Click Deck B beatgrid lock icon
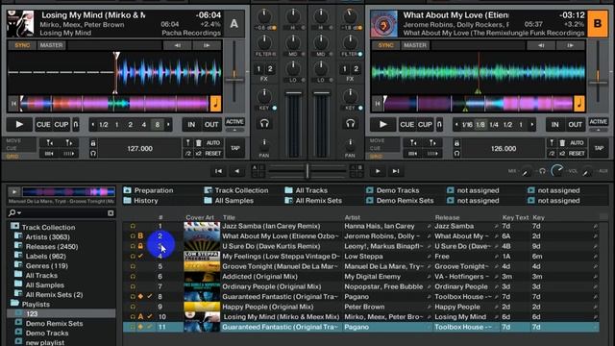This screenshot has width=615, height=346. 456,143
